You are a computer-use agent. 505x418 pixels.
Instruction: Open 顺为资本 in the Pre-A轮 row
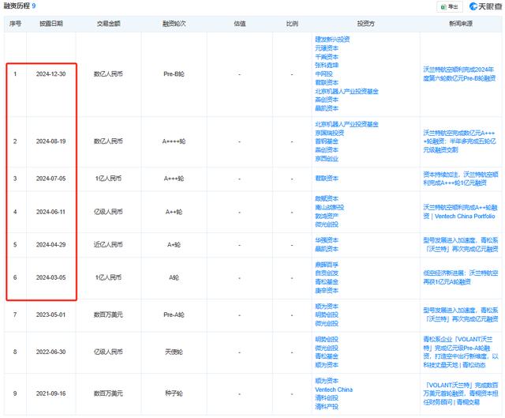[327, 306]
